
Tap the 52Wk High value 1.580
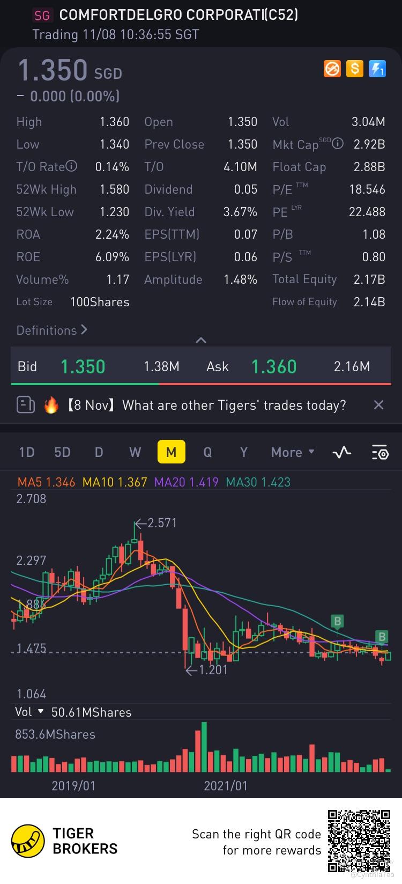(114, 189)
